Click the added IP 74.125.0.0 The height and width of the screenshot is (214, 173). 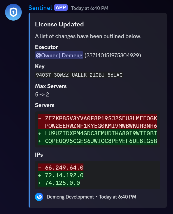tap(59, 183)
